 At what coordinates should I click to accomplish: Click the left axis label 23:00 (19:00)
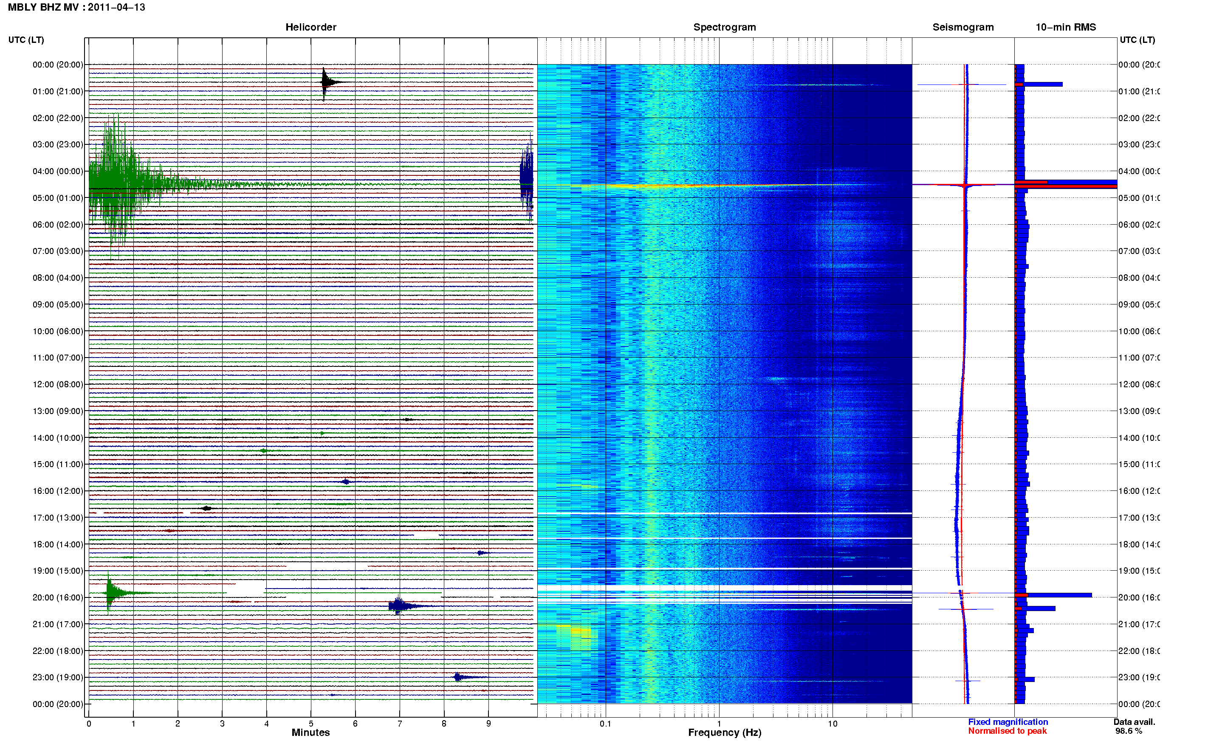click(x=57, y=678)
